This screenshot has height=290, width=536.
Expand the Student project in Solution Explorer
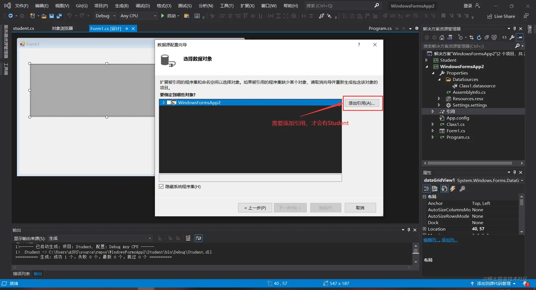426,60
